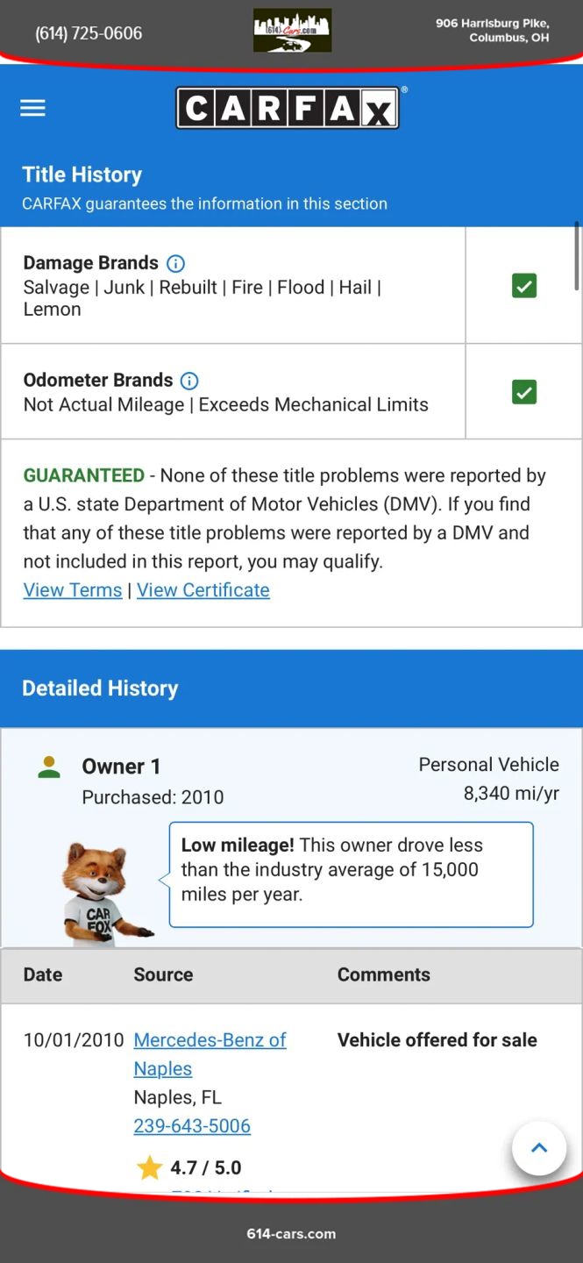Select the Detailed History section header
Image resolution: width=583 pixels, height=1263 pixels.
pos(100,689)
